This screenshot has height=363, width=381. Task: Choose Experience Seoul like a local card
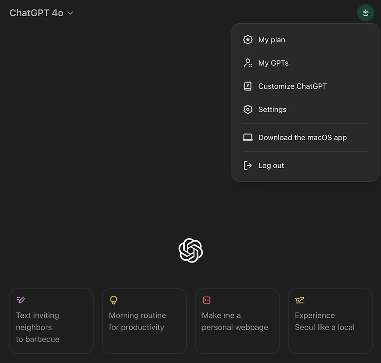coord(330,321)
